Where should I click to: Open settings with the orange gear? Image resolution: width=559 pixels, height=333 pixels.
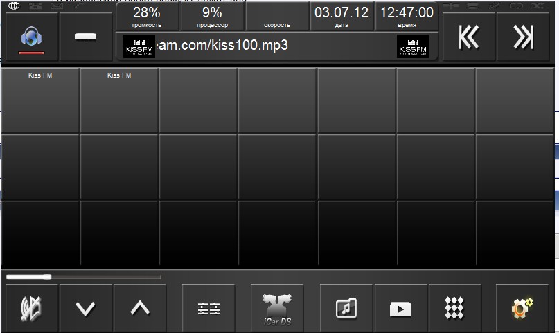coord(522,308)
